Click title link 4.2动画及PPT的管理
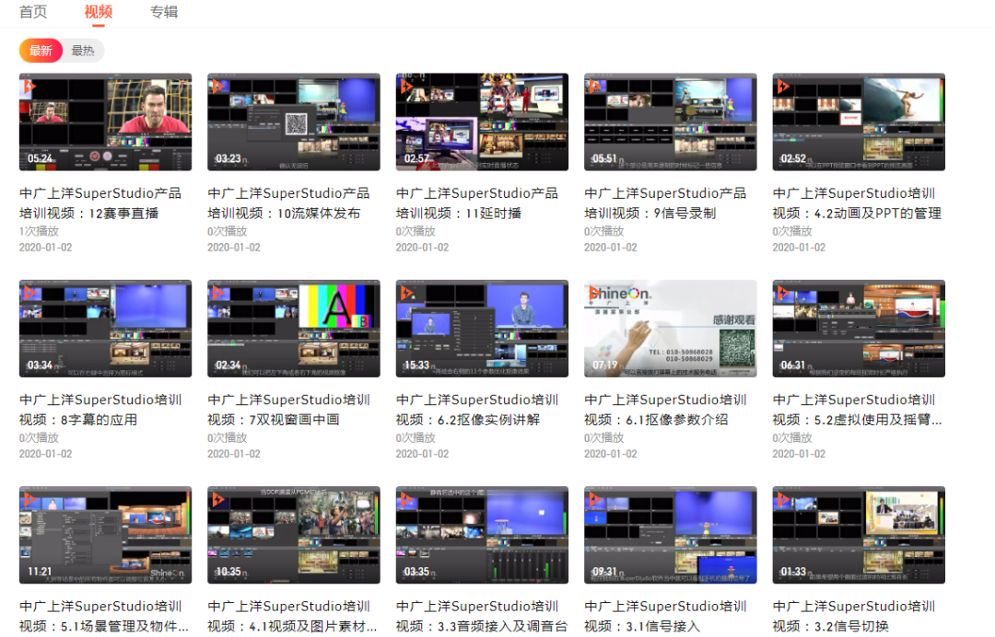995x637 pixels. pyautogui.click(x=878, y=214)
